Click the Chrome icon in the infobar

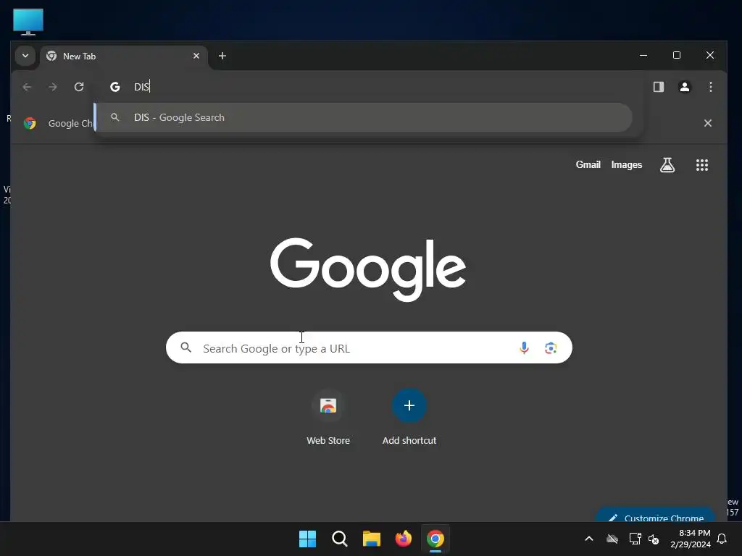pyautogui.click(x=30, y=123)
